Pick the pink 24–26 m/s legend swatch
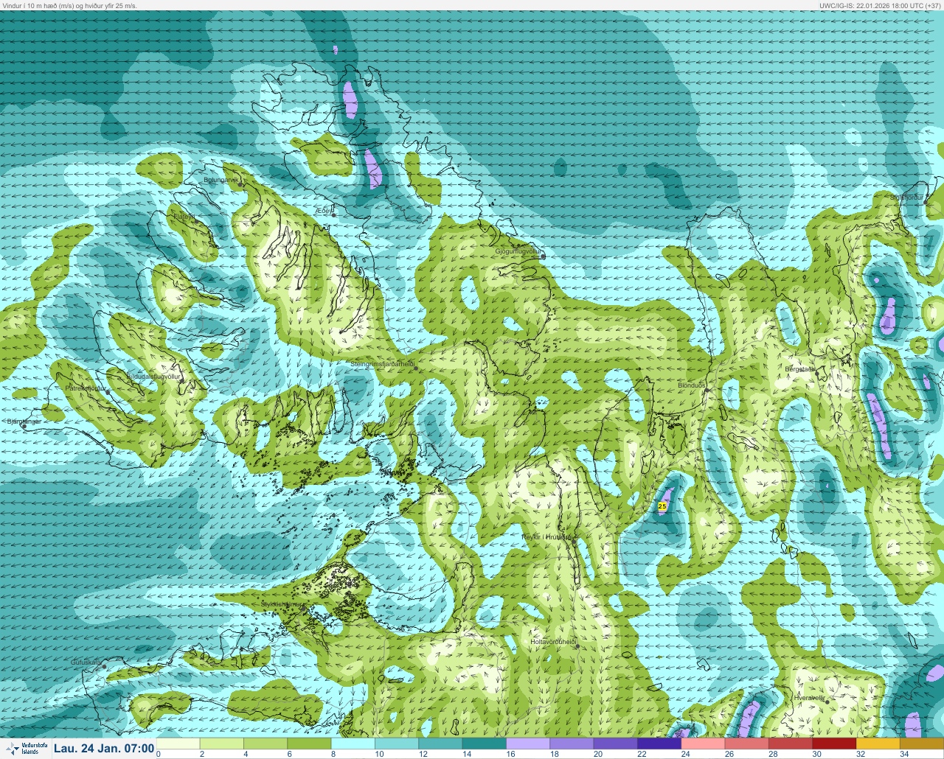944x759 pixels. tap(703, 744)
